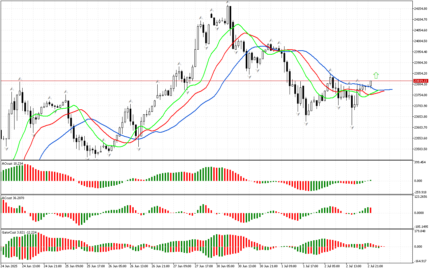Click the down fractal at chart's far left

pyautogui.click(x=6, y=148)
